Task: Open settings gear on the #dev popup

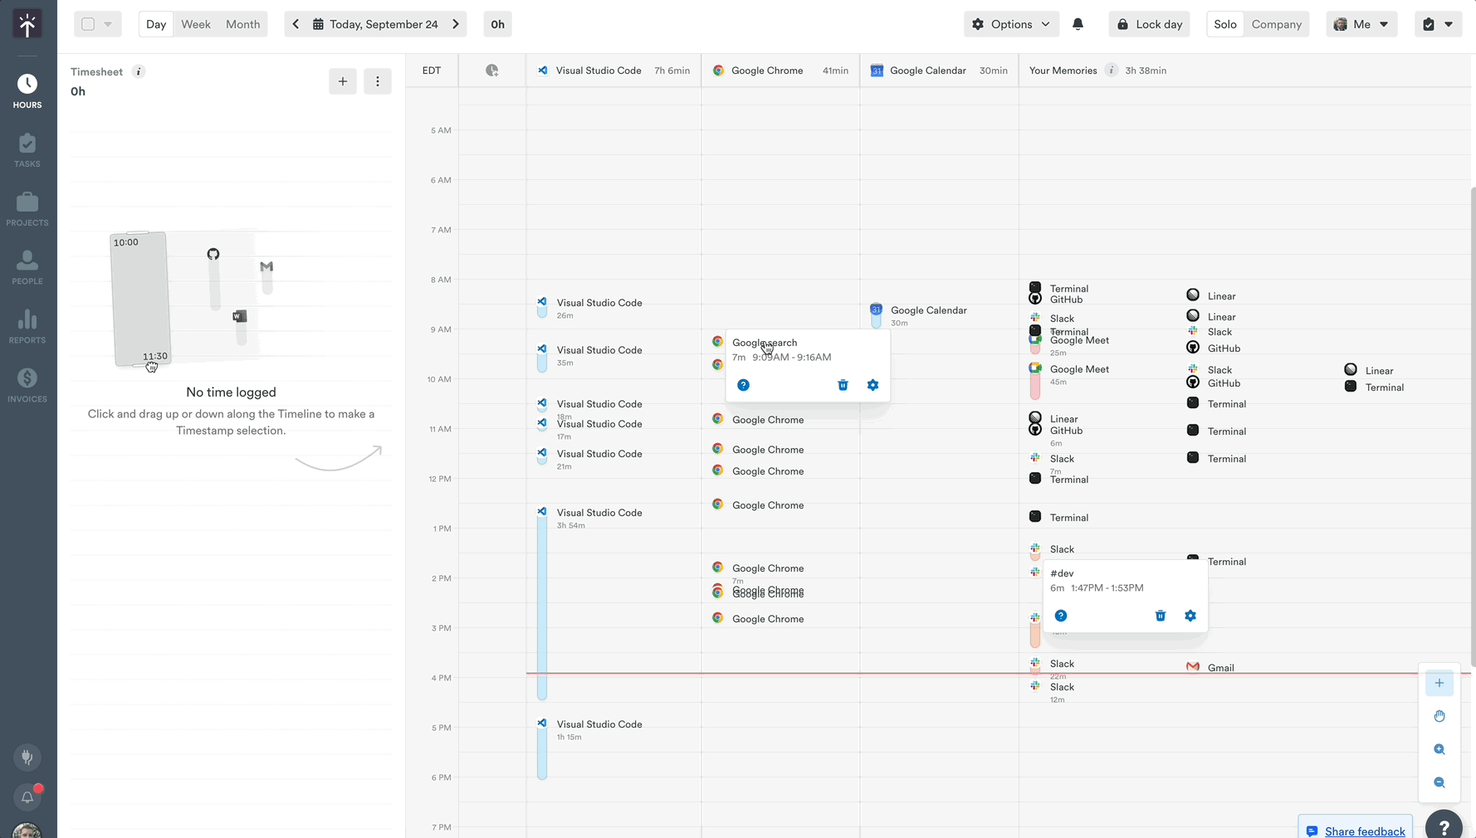Action: (x=1190, y=616)
